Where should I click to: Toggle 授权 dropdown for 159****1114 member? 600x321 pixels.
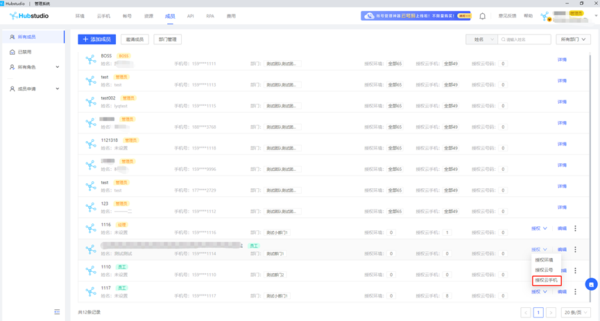[539, 249]
